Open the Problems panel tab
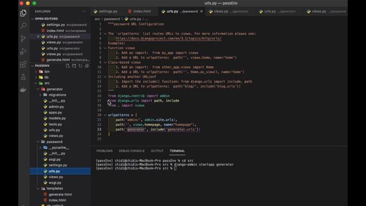The height and width of the screenshot is (206, 366). (104, 151)
